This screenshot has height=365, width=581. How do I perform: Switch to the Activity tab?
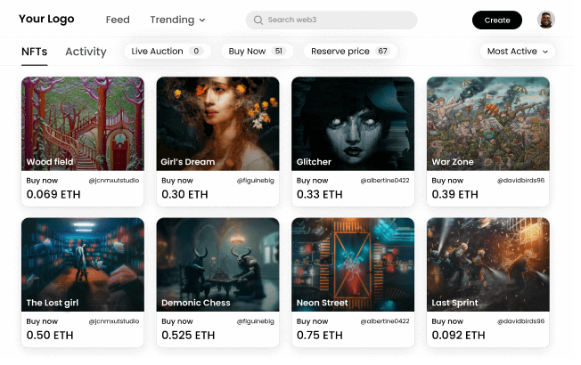click(86, 52)
